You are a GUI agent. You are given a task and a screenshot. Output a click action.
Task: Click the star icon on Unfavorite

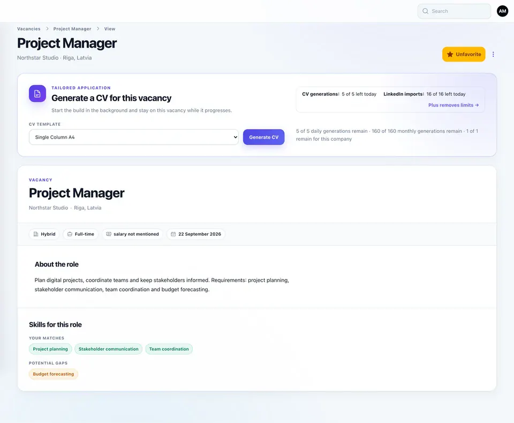point(450,55)
